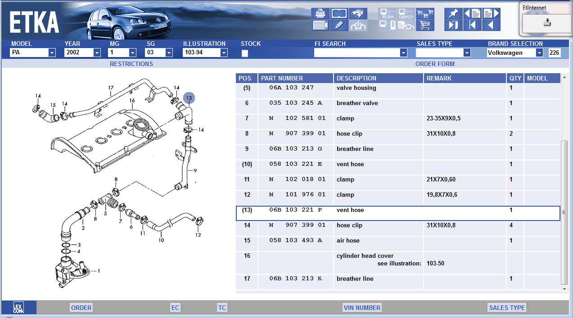Click the pencil edit icon
Image resolution: width=573 pixels, height=318 pixels.
point(339,25)
